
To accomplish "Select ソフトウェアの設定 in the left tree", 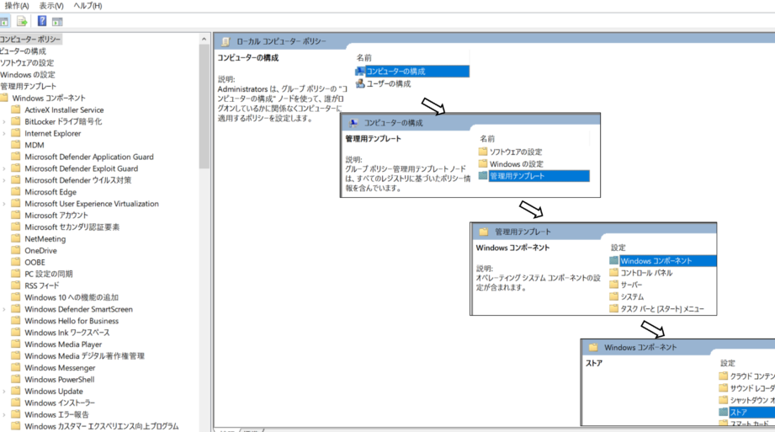I will (x=27, y=63).
